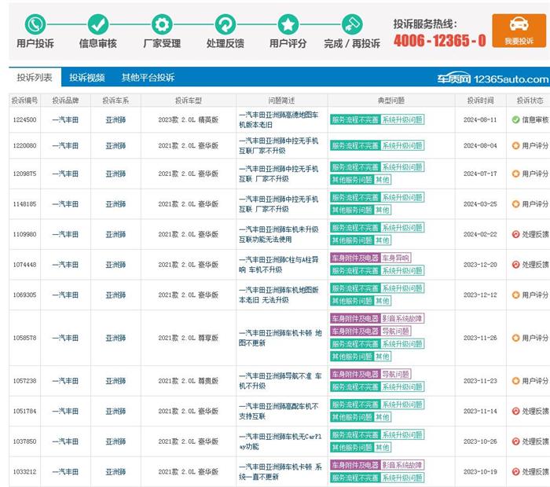Open the 其他平台投诉 tab
The height and width of the screenshot is (487, 550).
(x=148, y=77)
